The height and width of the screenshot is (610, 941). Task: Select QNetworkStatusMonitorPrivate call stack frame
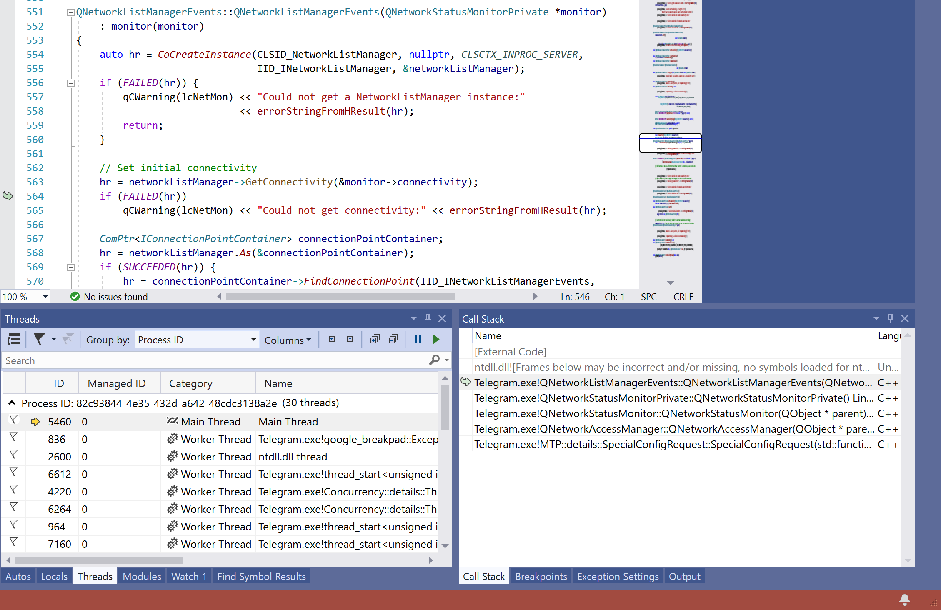pyautogui.click(x=673, y=398)
